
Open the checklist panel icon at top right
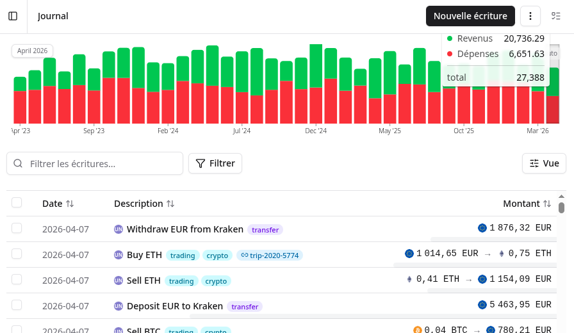556,16
